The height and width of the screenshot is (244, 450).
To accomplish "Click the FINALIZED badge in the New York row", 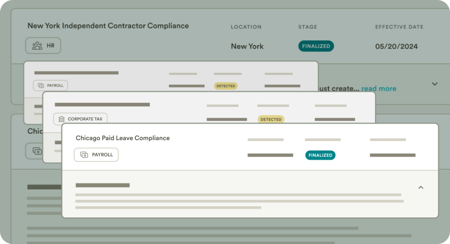I will tap(316, 46).
